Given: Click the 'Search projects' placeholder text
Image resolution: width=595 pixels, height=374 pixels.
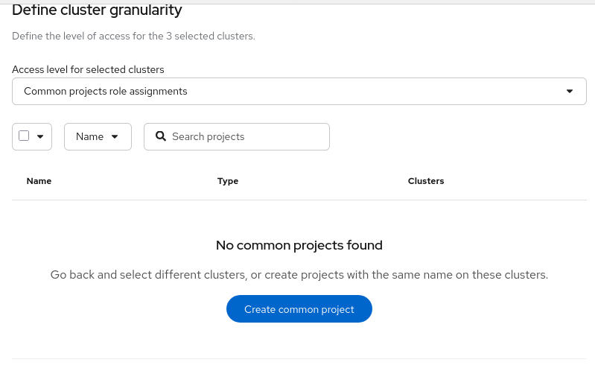Looking at the screenshot, I should pyautogui.click(x=209, y=136).
